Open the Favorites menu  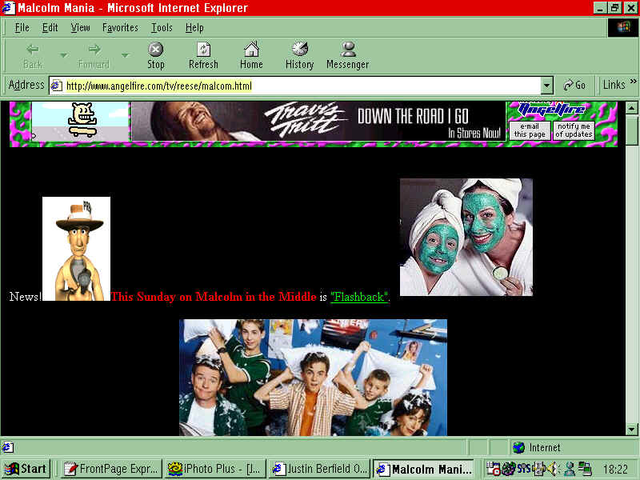[120, 28]
